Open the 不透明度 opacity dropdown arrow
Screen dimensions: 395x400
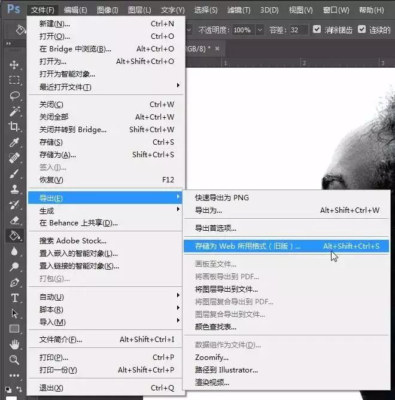260,30
